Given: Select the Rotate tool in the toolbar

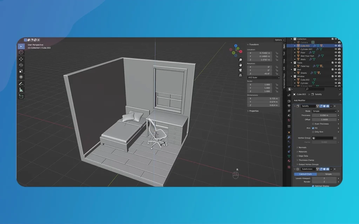Looking at the screenshot, I should click(x=21, y=65).
